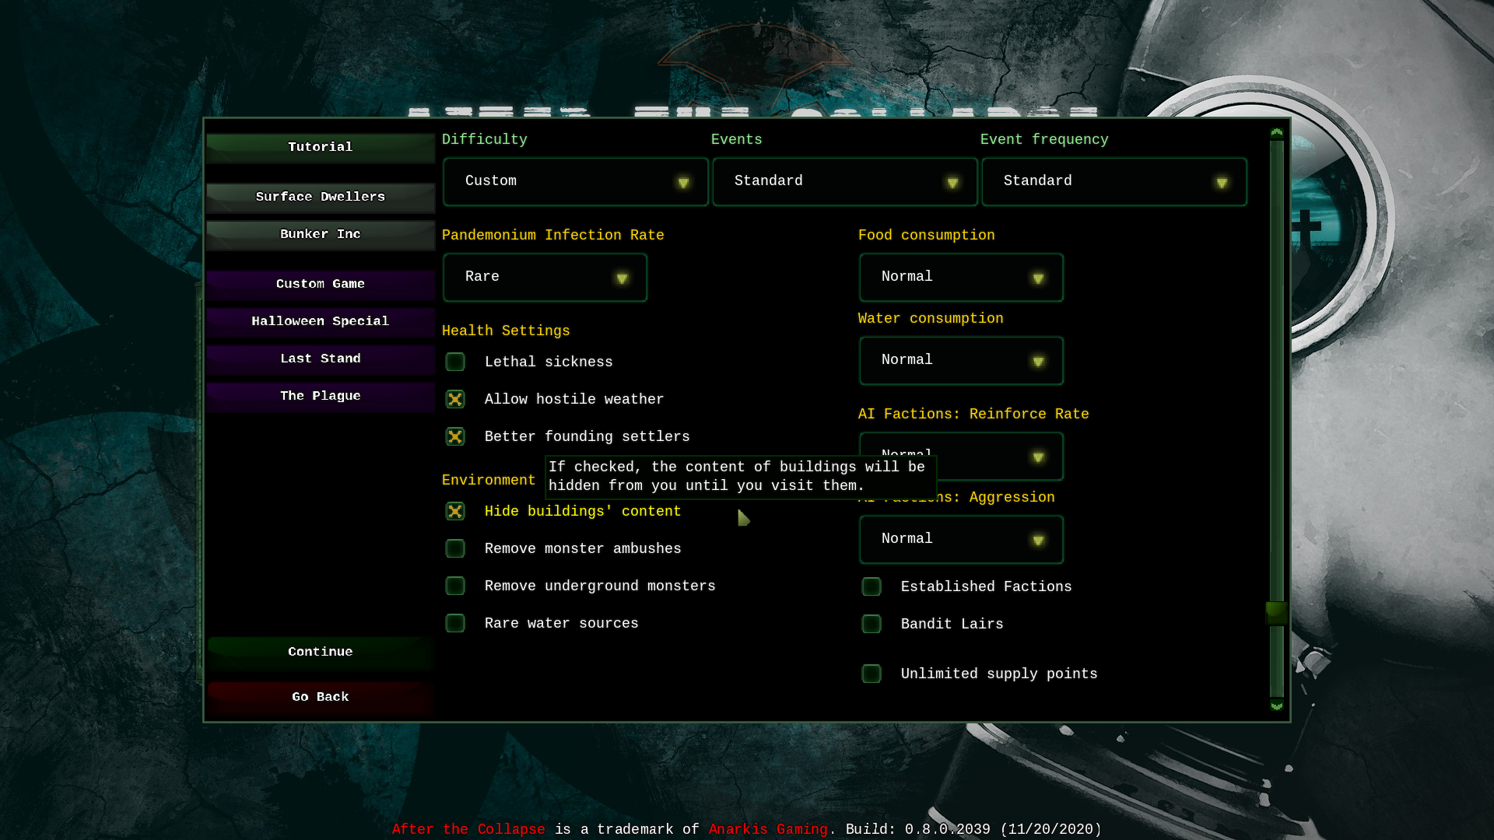Click the Difficulty dropdown arrow icon
The width and height of the screenshot is (1494, 840).
683,183
